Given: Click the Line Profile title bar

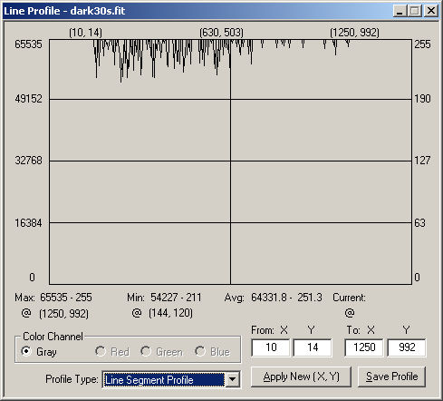Looking at the screenshot, I should click(x=197, y=11).
